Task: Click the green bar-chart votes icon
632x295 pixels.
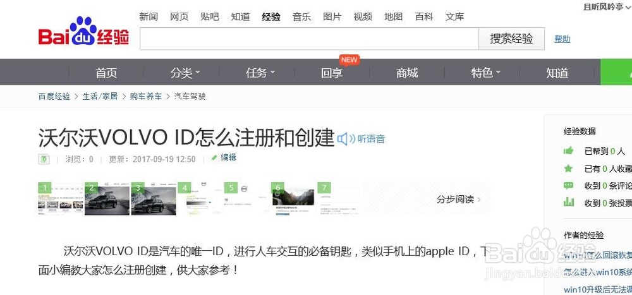Action: coord(569,202)
